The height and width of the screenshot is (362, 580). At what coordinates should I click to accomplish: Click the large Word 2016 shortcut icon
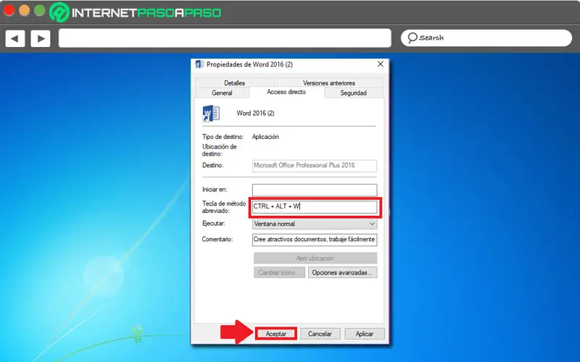coord(211,114)
